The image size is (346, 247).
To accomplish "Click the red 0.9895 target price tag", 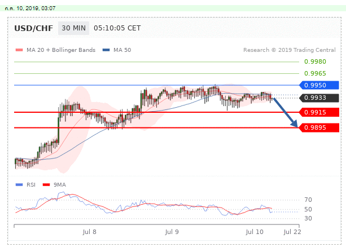I will (319, 127).
